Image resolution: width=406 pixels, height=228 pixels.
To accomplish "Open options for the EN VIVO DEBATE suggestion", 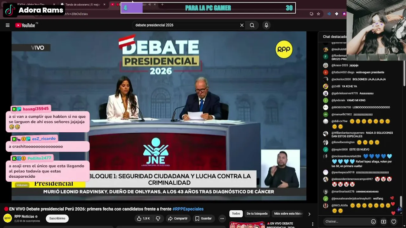I will tap(313, 224).
